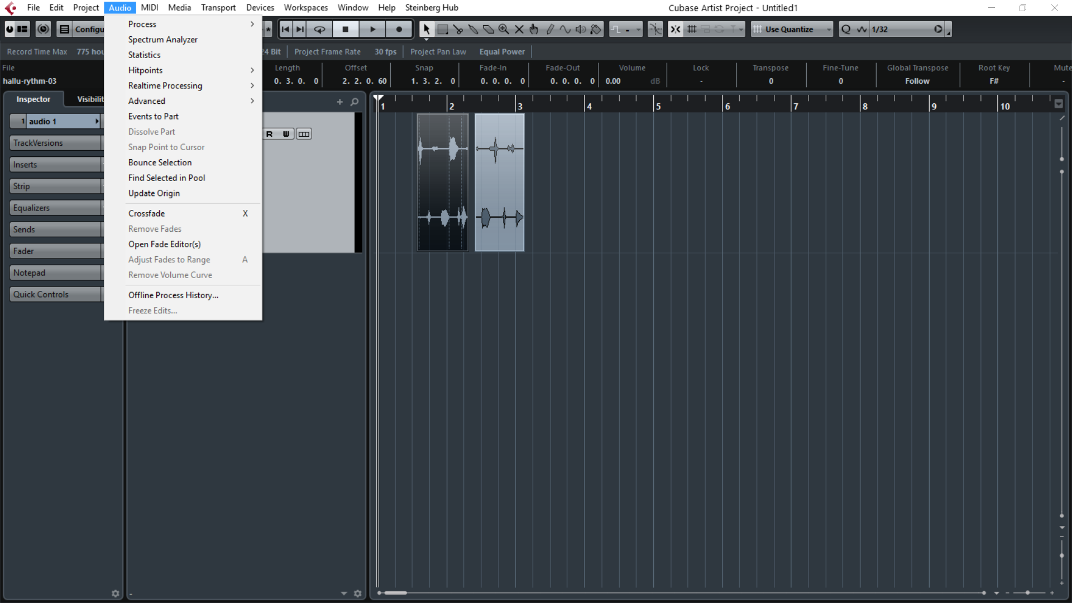Open the Transport menu
The height and width of the screenshot is (603, 1072).
[218, 8]
